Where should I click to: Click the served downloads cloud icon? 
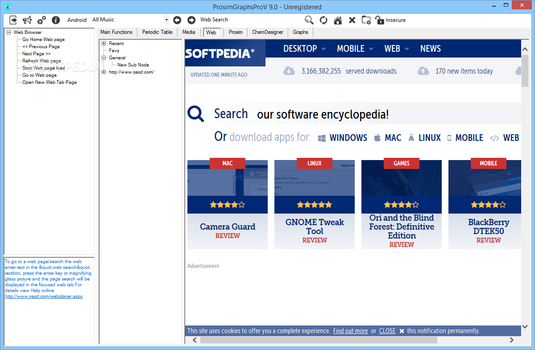pyautogui.click(x=289, y=71)
